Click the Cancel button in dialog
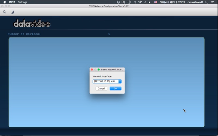Image resolution: width=218 pixels, height=136 pixels. coord(101,89)
